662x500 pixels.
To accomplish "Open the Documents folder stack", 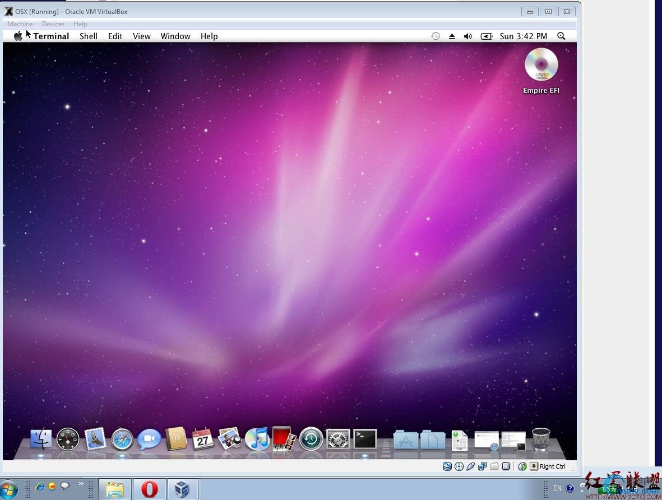I will point(433,440).
